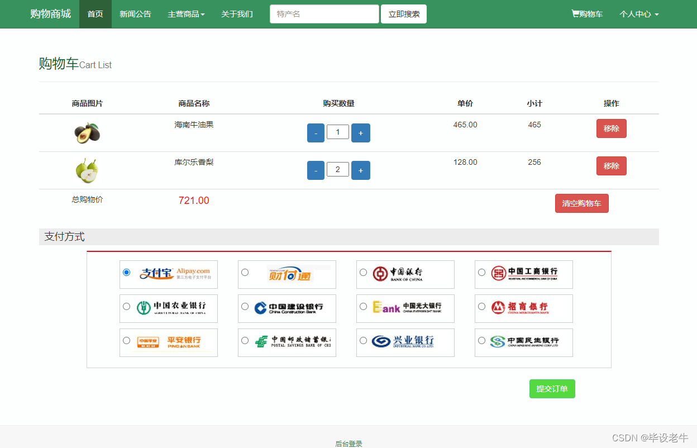Click the China Construction Bank logo
This screenshot has height=448, width=697.
(x=289, y=308)
